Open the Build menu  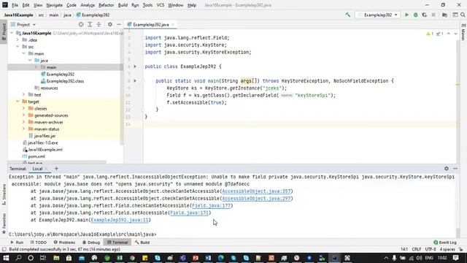coord(123,5)
